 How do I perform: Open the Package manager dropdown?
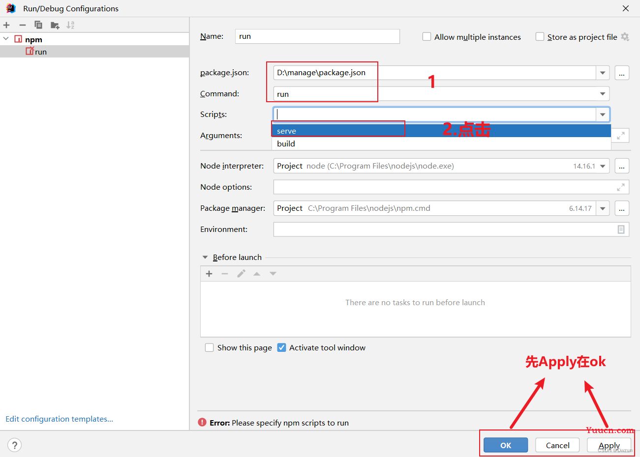603,208
